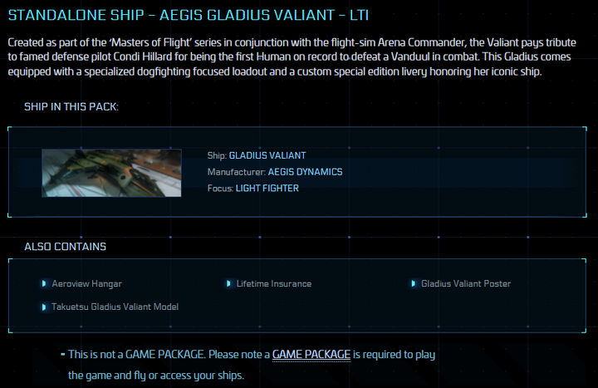Click the Gladius Valiant ship thumbnail
598x388 pixels.
pyautogui.click(x=111, y=173)
